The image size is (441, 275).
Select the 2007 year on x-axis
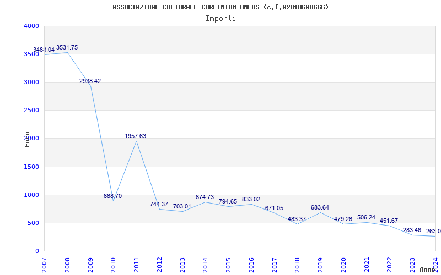[x=44, y=264]
